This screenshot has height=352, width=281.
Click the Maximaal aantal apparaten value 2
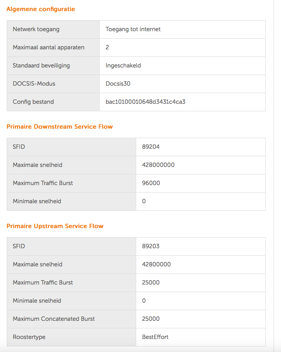pos(107,47)
